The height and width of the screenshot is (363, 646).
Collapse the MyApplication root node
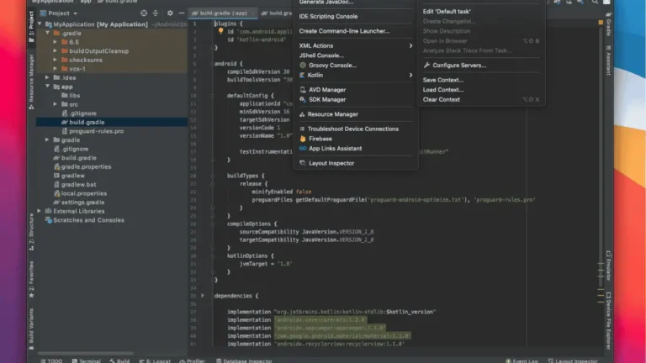pos(40,24)
